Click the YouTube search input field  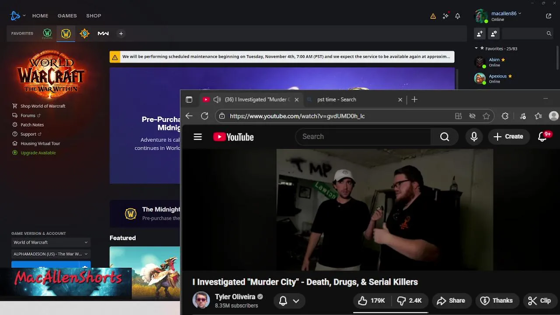pyautogui.click(x=363, y=137)
